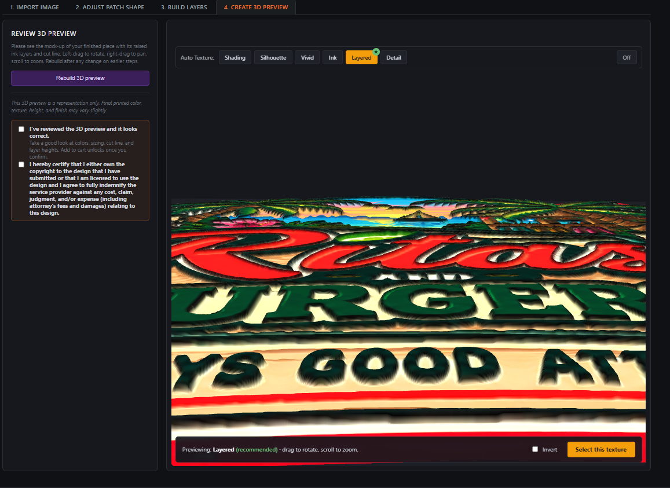
Task: Select the Layered texture option
Action: [x=361, y=58]
